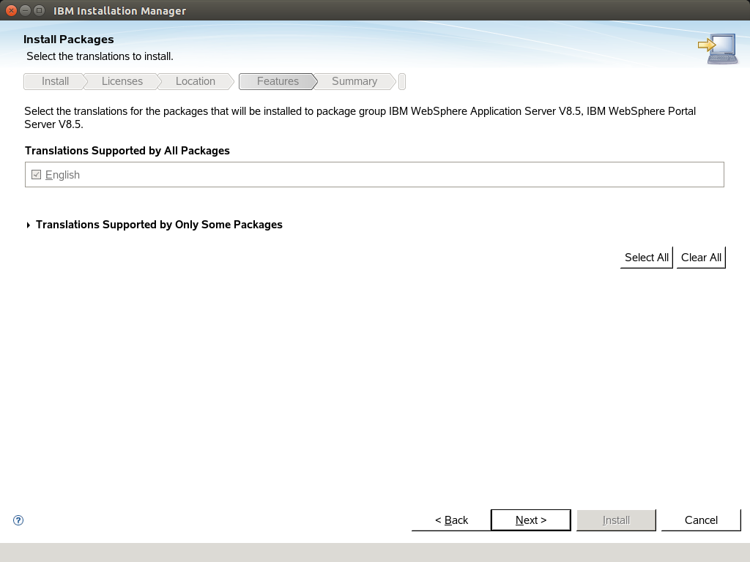Click the install packages computer icon
Image resolution: width=750 pixels, height=562 pixels.
(718, 48)
